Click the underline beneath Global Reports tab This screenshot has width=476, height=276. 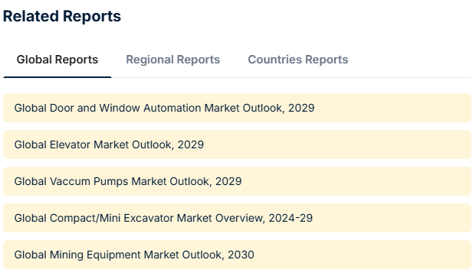point(57,77)
